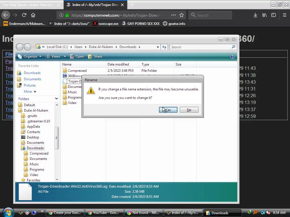This screenshot has width=290, height=217.
Task: Select .gnutls folder in tree
Action: click(32, 116)
